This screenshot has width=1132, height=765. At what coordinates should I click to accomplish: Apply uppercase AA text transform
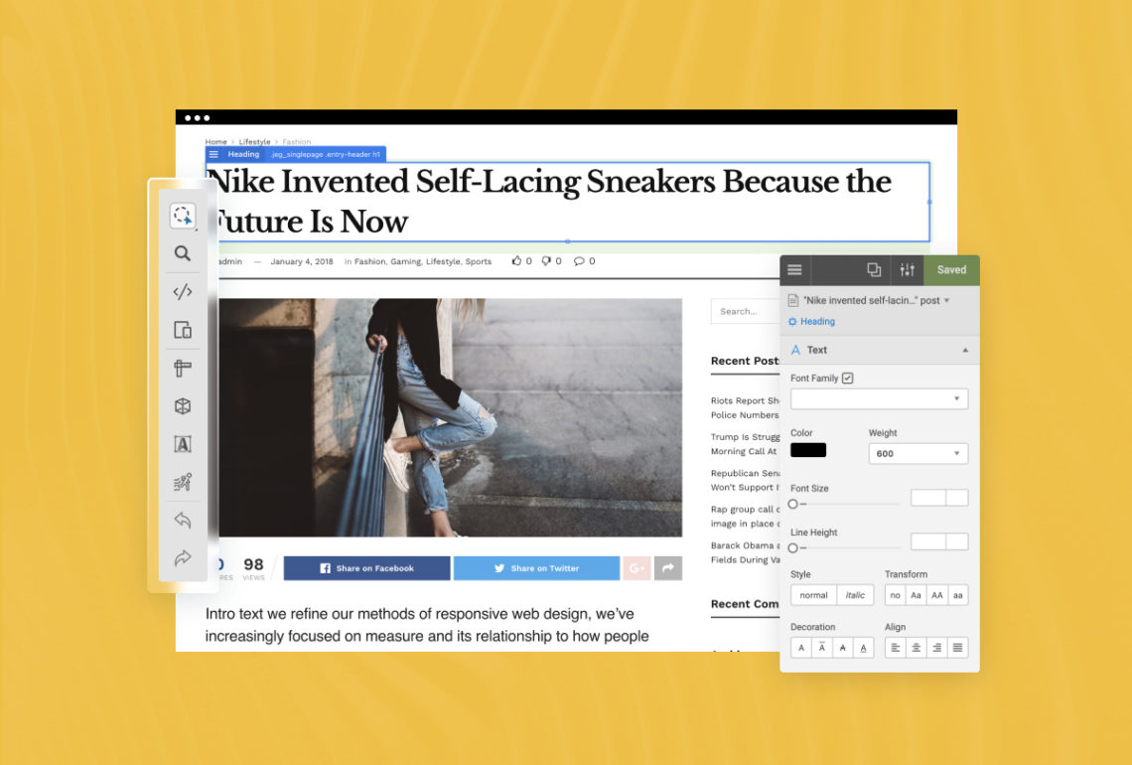936,594
